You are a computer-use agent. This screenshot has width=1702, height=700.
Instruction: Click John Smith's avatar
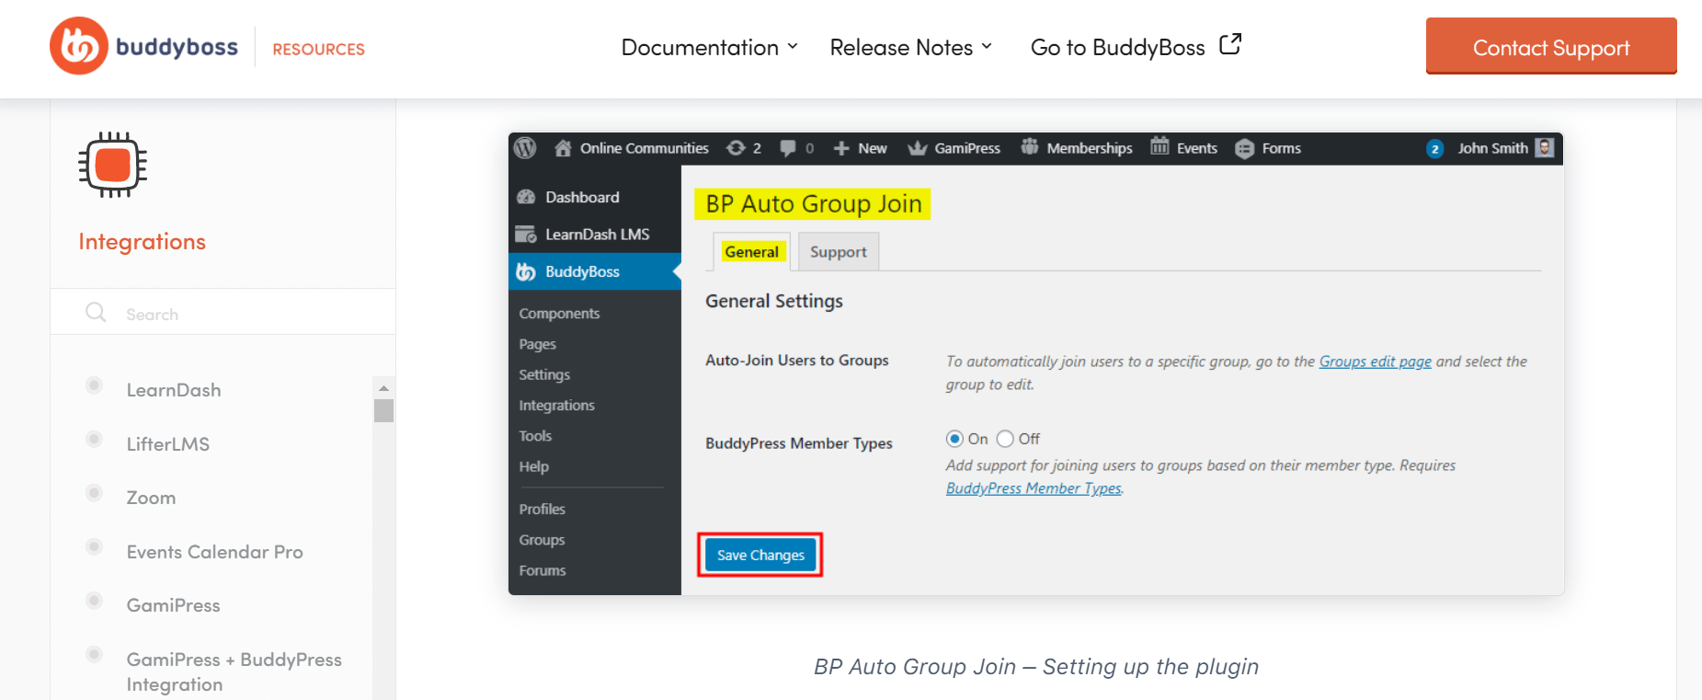point(1545,147)
